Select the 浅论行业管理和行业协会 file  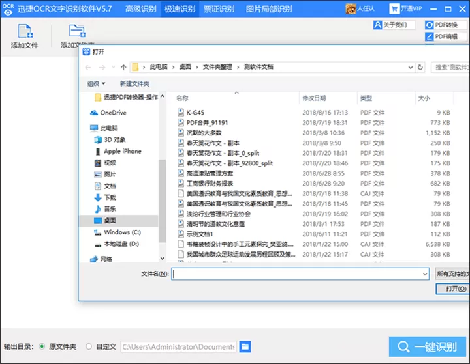(x=214, y=214)
